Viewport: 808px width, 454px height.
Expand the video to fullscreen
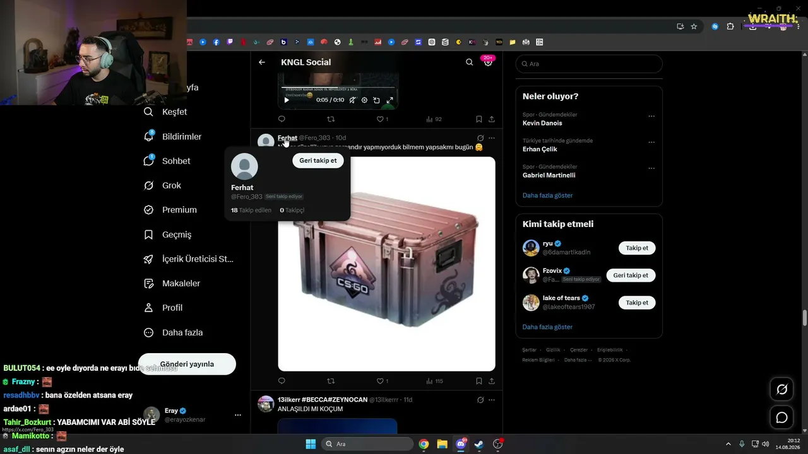tap(389, 100)
